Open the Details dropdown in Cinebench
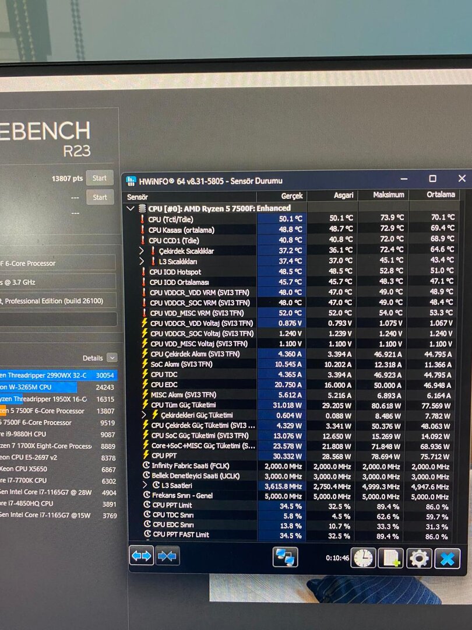The width and height of the screenshot is (472, 630). [x=112, y=358]
